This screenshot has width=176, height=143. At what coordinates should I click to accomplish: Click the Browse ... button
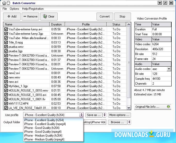tap(118, 122)
